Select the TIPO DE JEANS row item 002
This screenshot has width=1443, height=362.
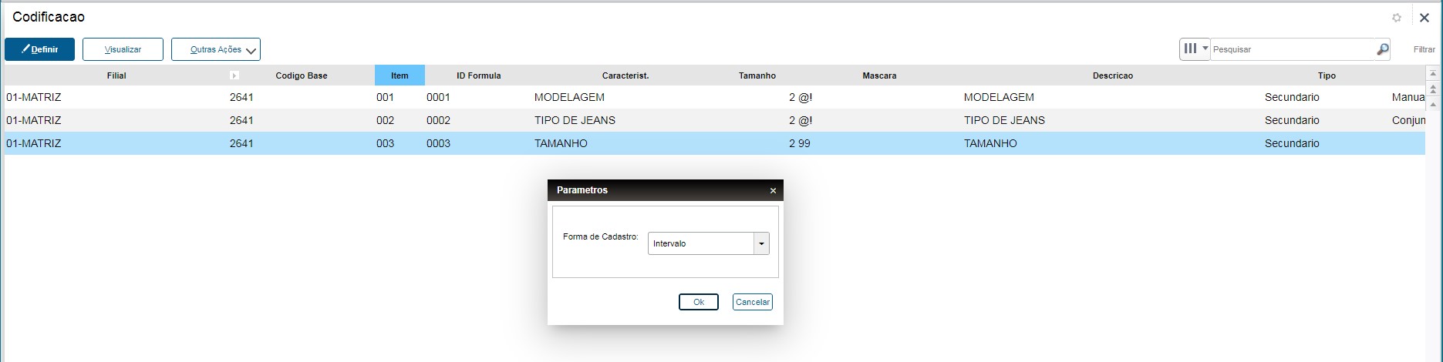[x=714, y=120]
